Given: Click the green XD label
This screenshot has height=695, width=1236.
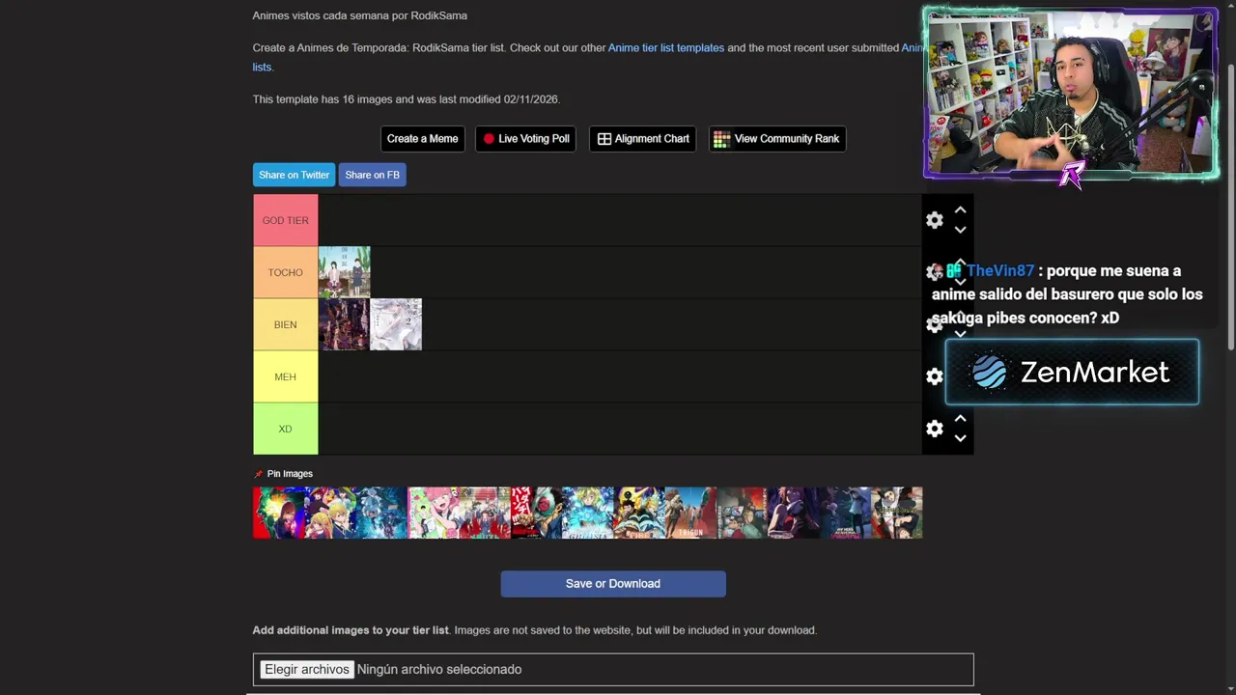Looking at the screenshot, I should tap(285, 429).
